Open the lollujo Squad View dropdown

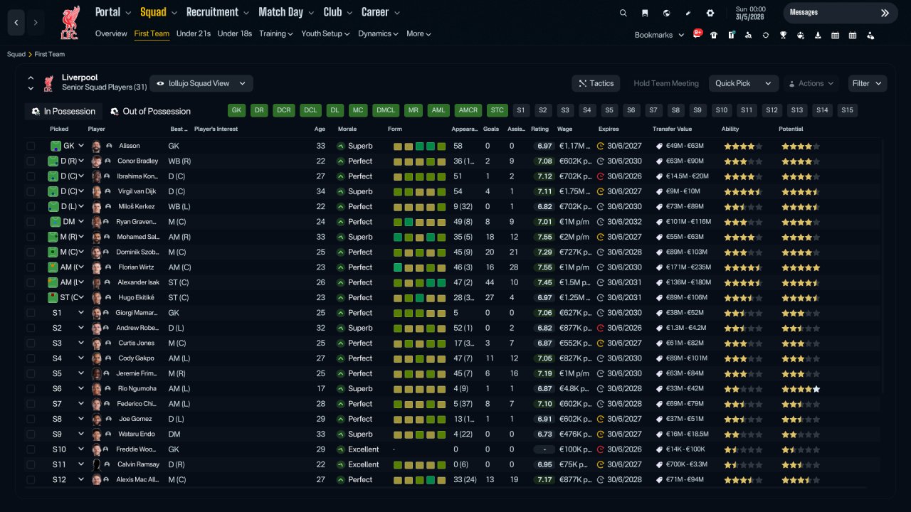click(x=201, y=83)
